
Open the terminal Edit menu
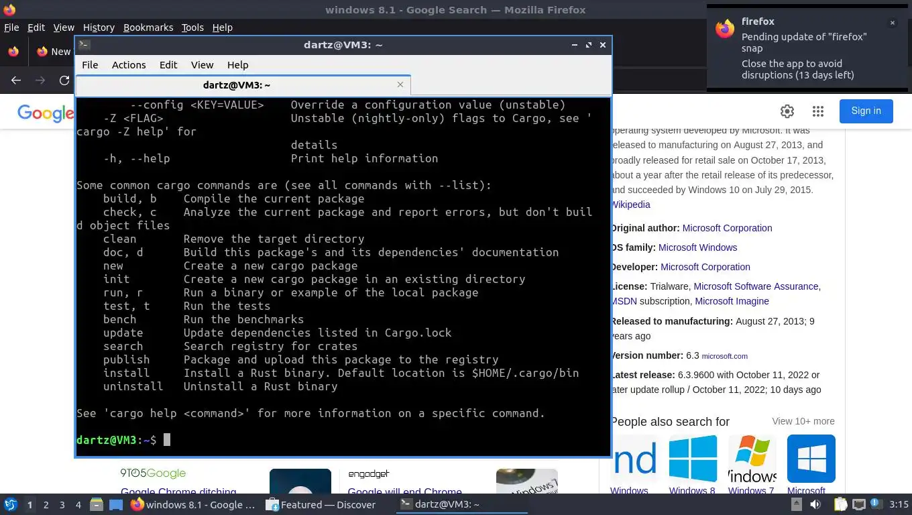coord(168,65)
